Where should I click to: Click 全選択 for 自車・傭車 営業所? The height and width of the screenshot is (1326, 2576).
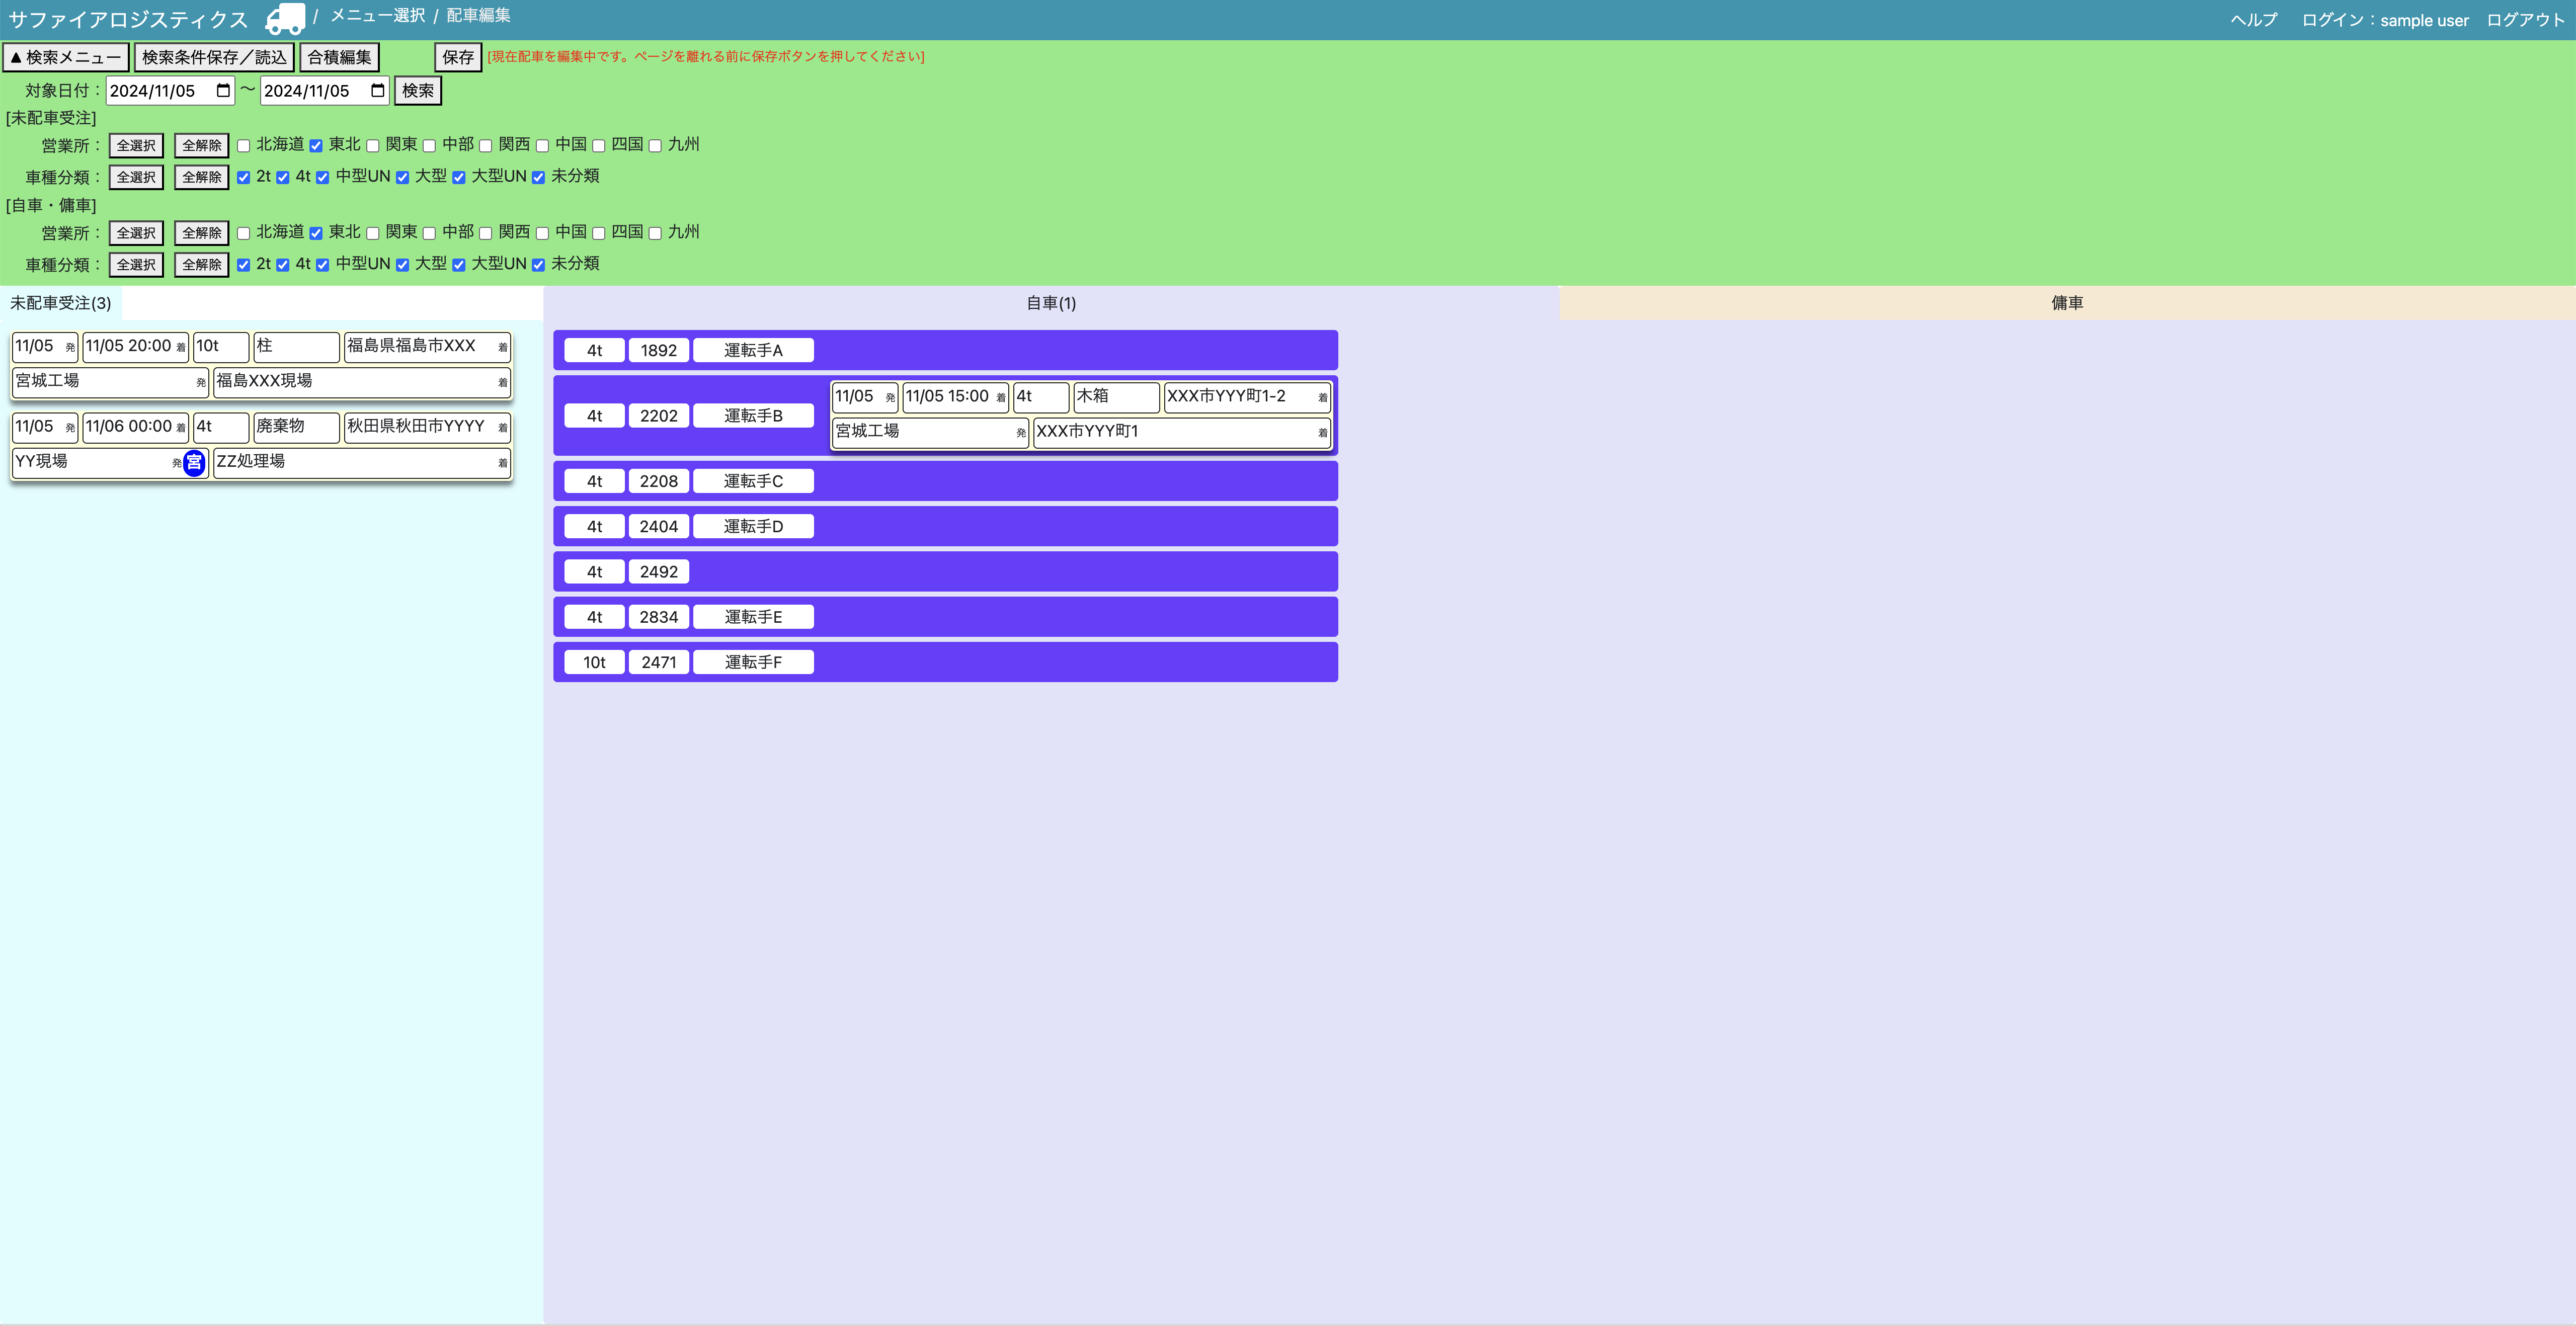point(136,233)
